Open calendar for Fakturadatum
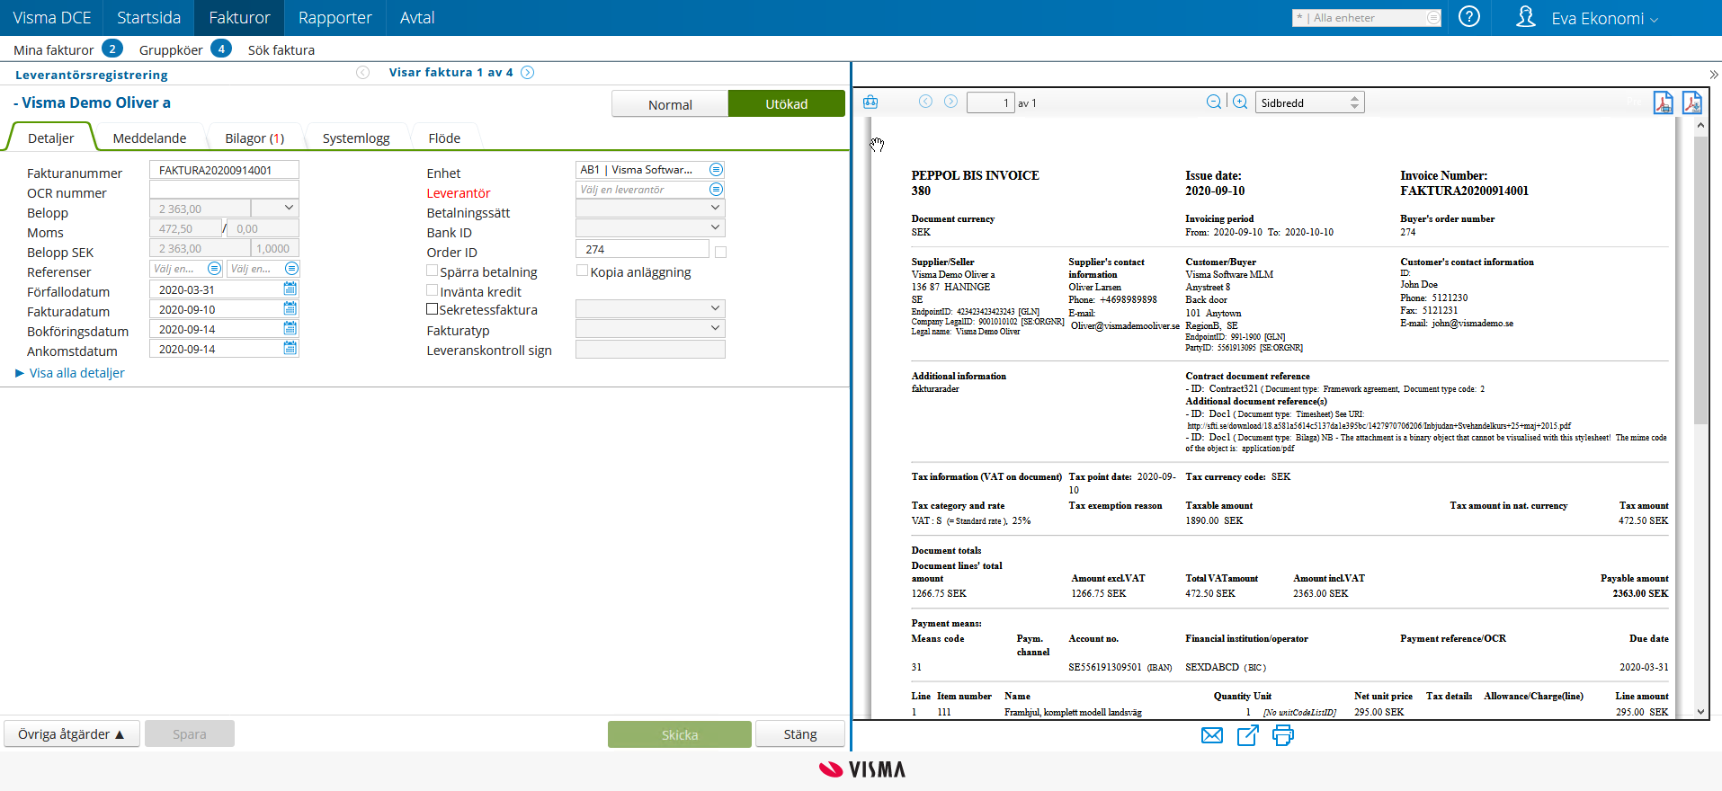This screenshot has width=1722, height=791. [x=290, y=309]
